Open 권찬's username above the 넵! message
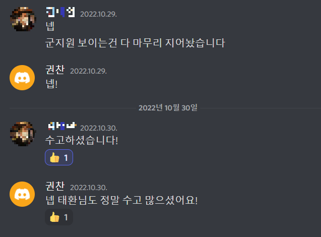This screenshot has height=237, width=321. pyautogui.click(x=55, y=70)
